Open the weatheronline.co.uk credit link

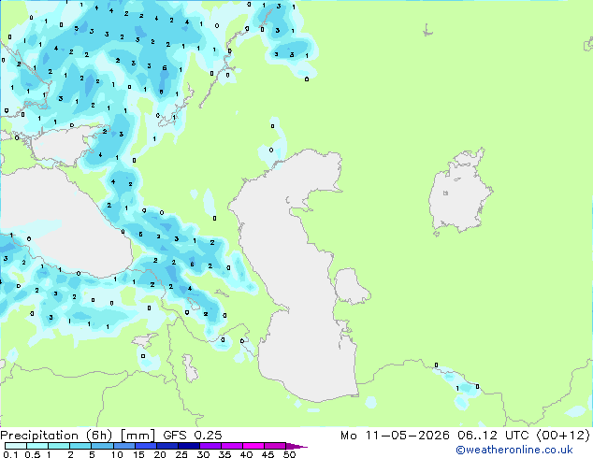click(x=513, y=450)
